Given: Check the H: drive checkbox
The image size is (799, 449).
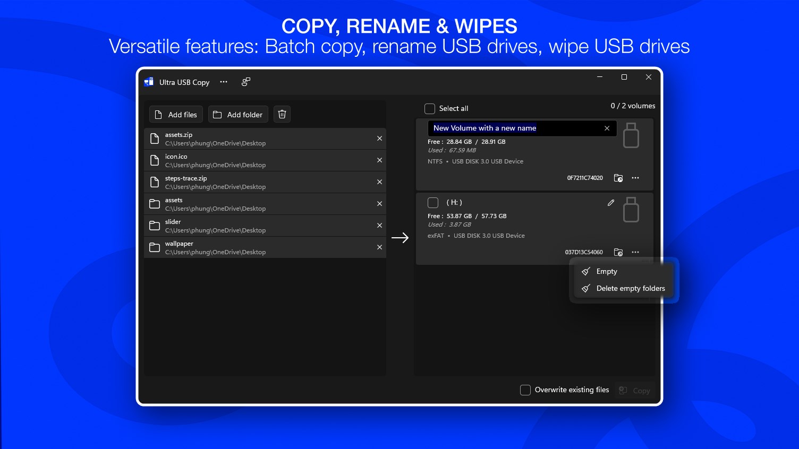Looking at the screenshot, I should [x=433, y=203].
